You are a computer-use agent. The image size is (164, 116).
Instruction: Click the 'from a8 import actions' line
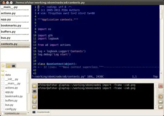tap(54, 45)
